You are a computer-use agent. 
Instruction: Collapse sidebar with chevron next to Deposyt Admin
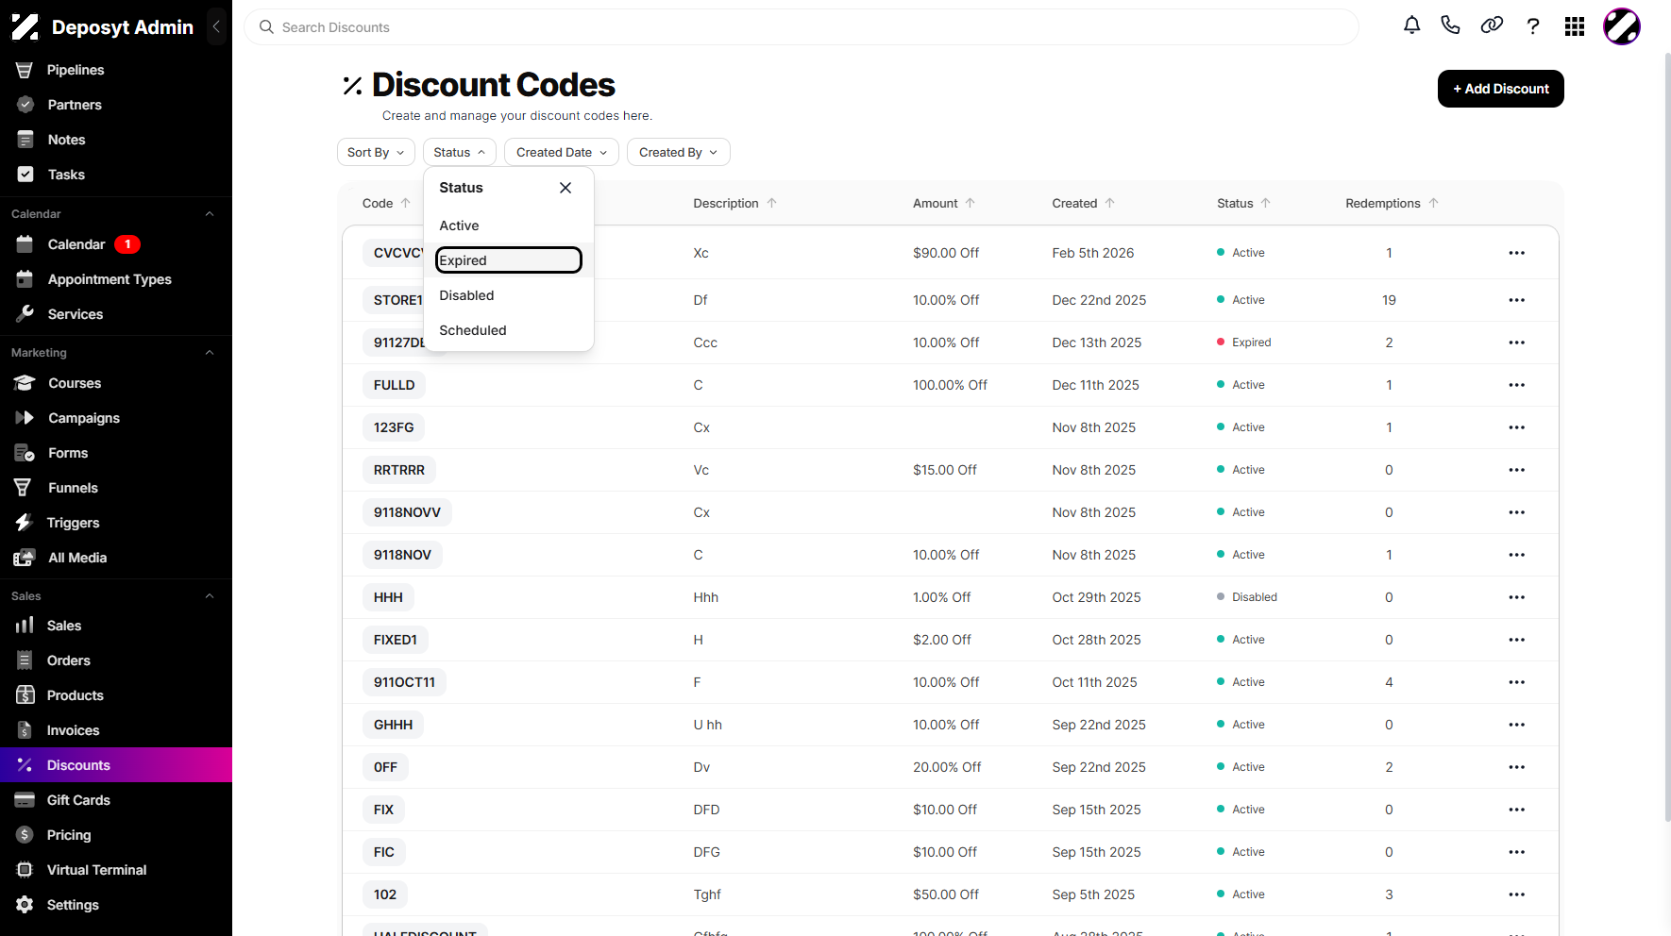(x=216, y=26)
